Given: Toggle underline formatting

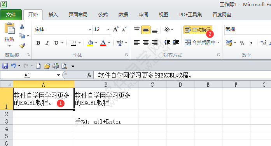Looking at the screenshot, I should tap(56, 43).
